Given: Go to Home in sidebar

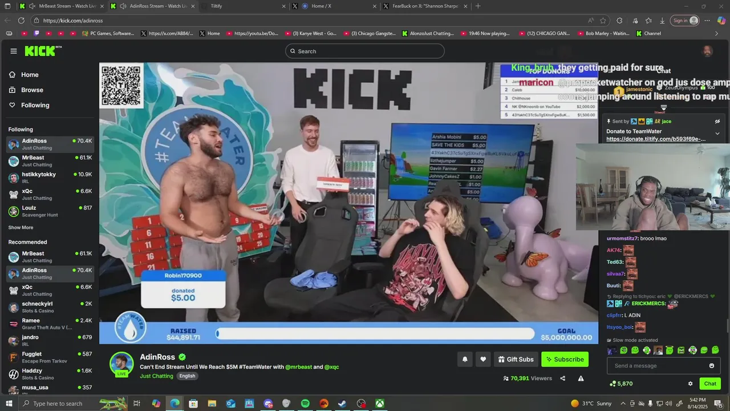Looking at the screenshot, I should (x=30, y=75).
